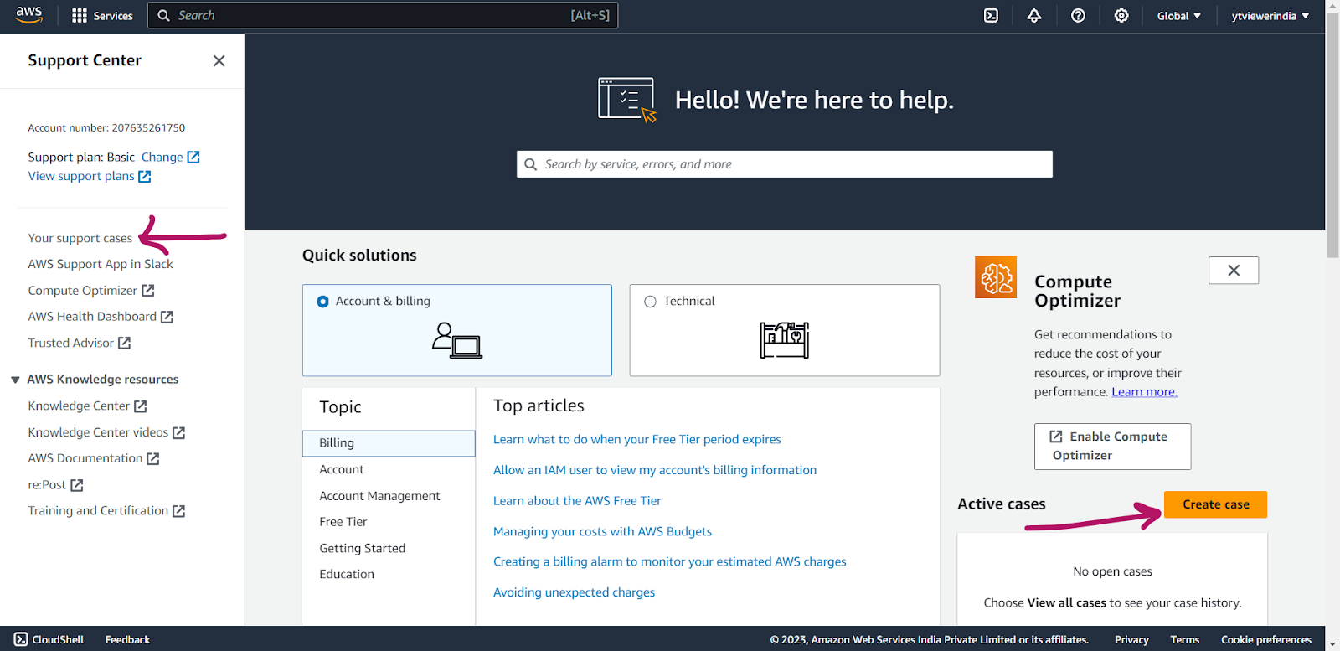Open AWS Support App in Slack
This screenshot has width=1340, height=651.
click(x=100, y=264)
